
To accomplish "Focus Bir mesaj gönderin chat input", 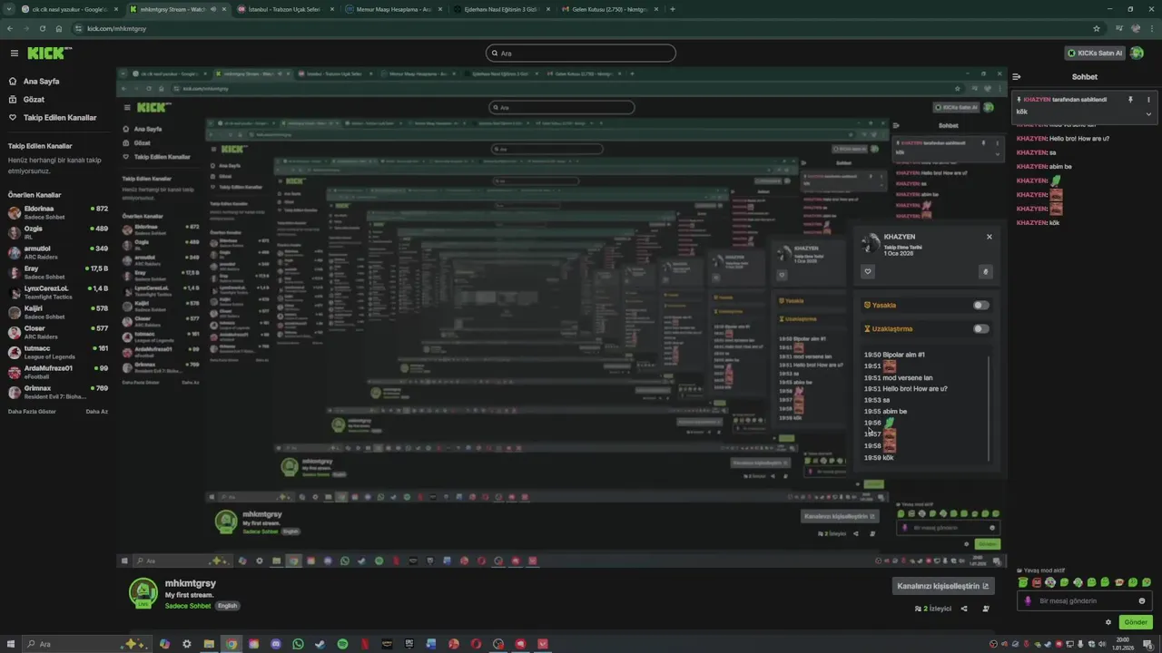I will pos(1087,600).
